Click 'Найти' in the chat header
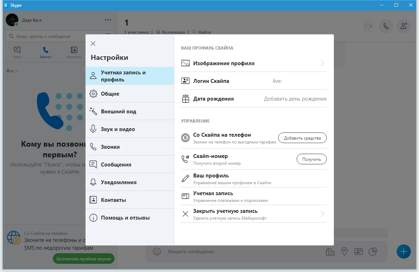 [202, 32]
